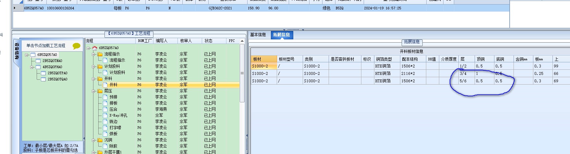
Task: Click the home icon beside root 6B5ZQ057A0 process node
Action: [95, 48]
